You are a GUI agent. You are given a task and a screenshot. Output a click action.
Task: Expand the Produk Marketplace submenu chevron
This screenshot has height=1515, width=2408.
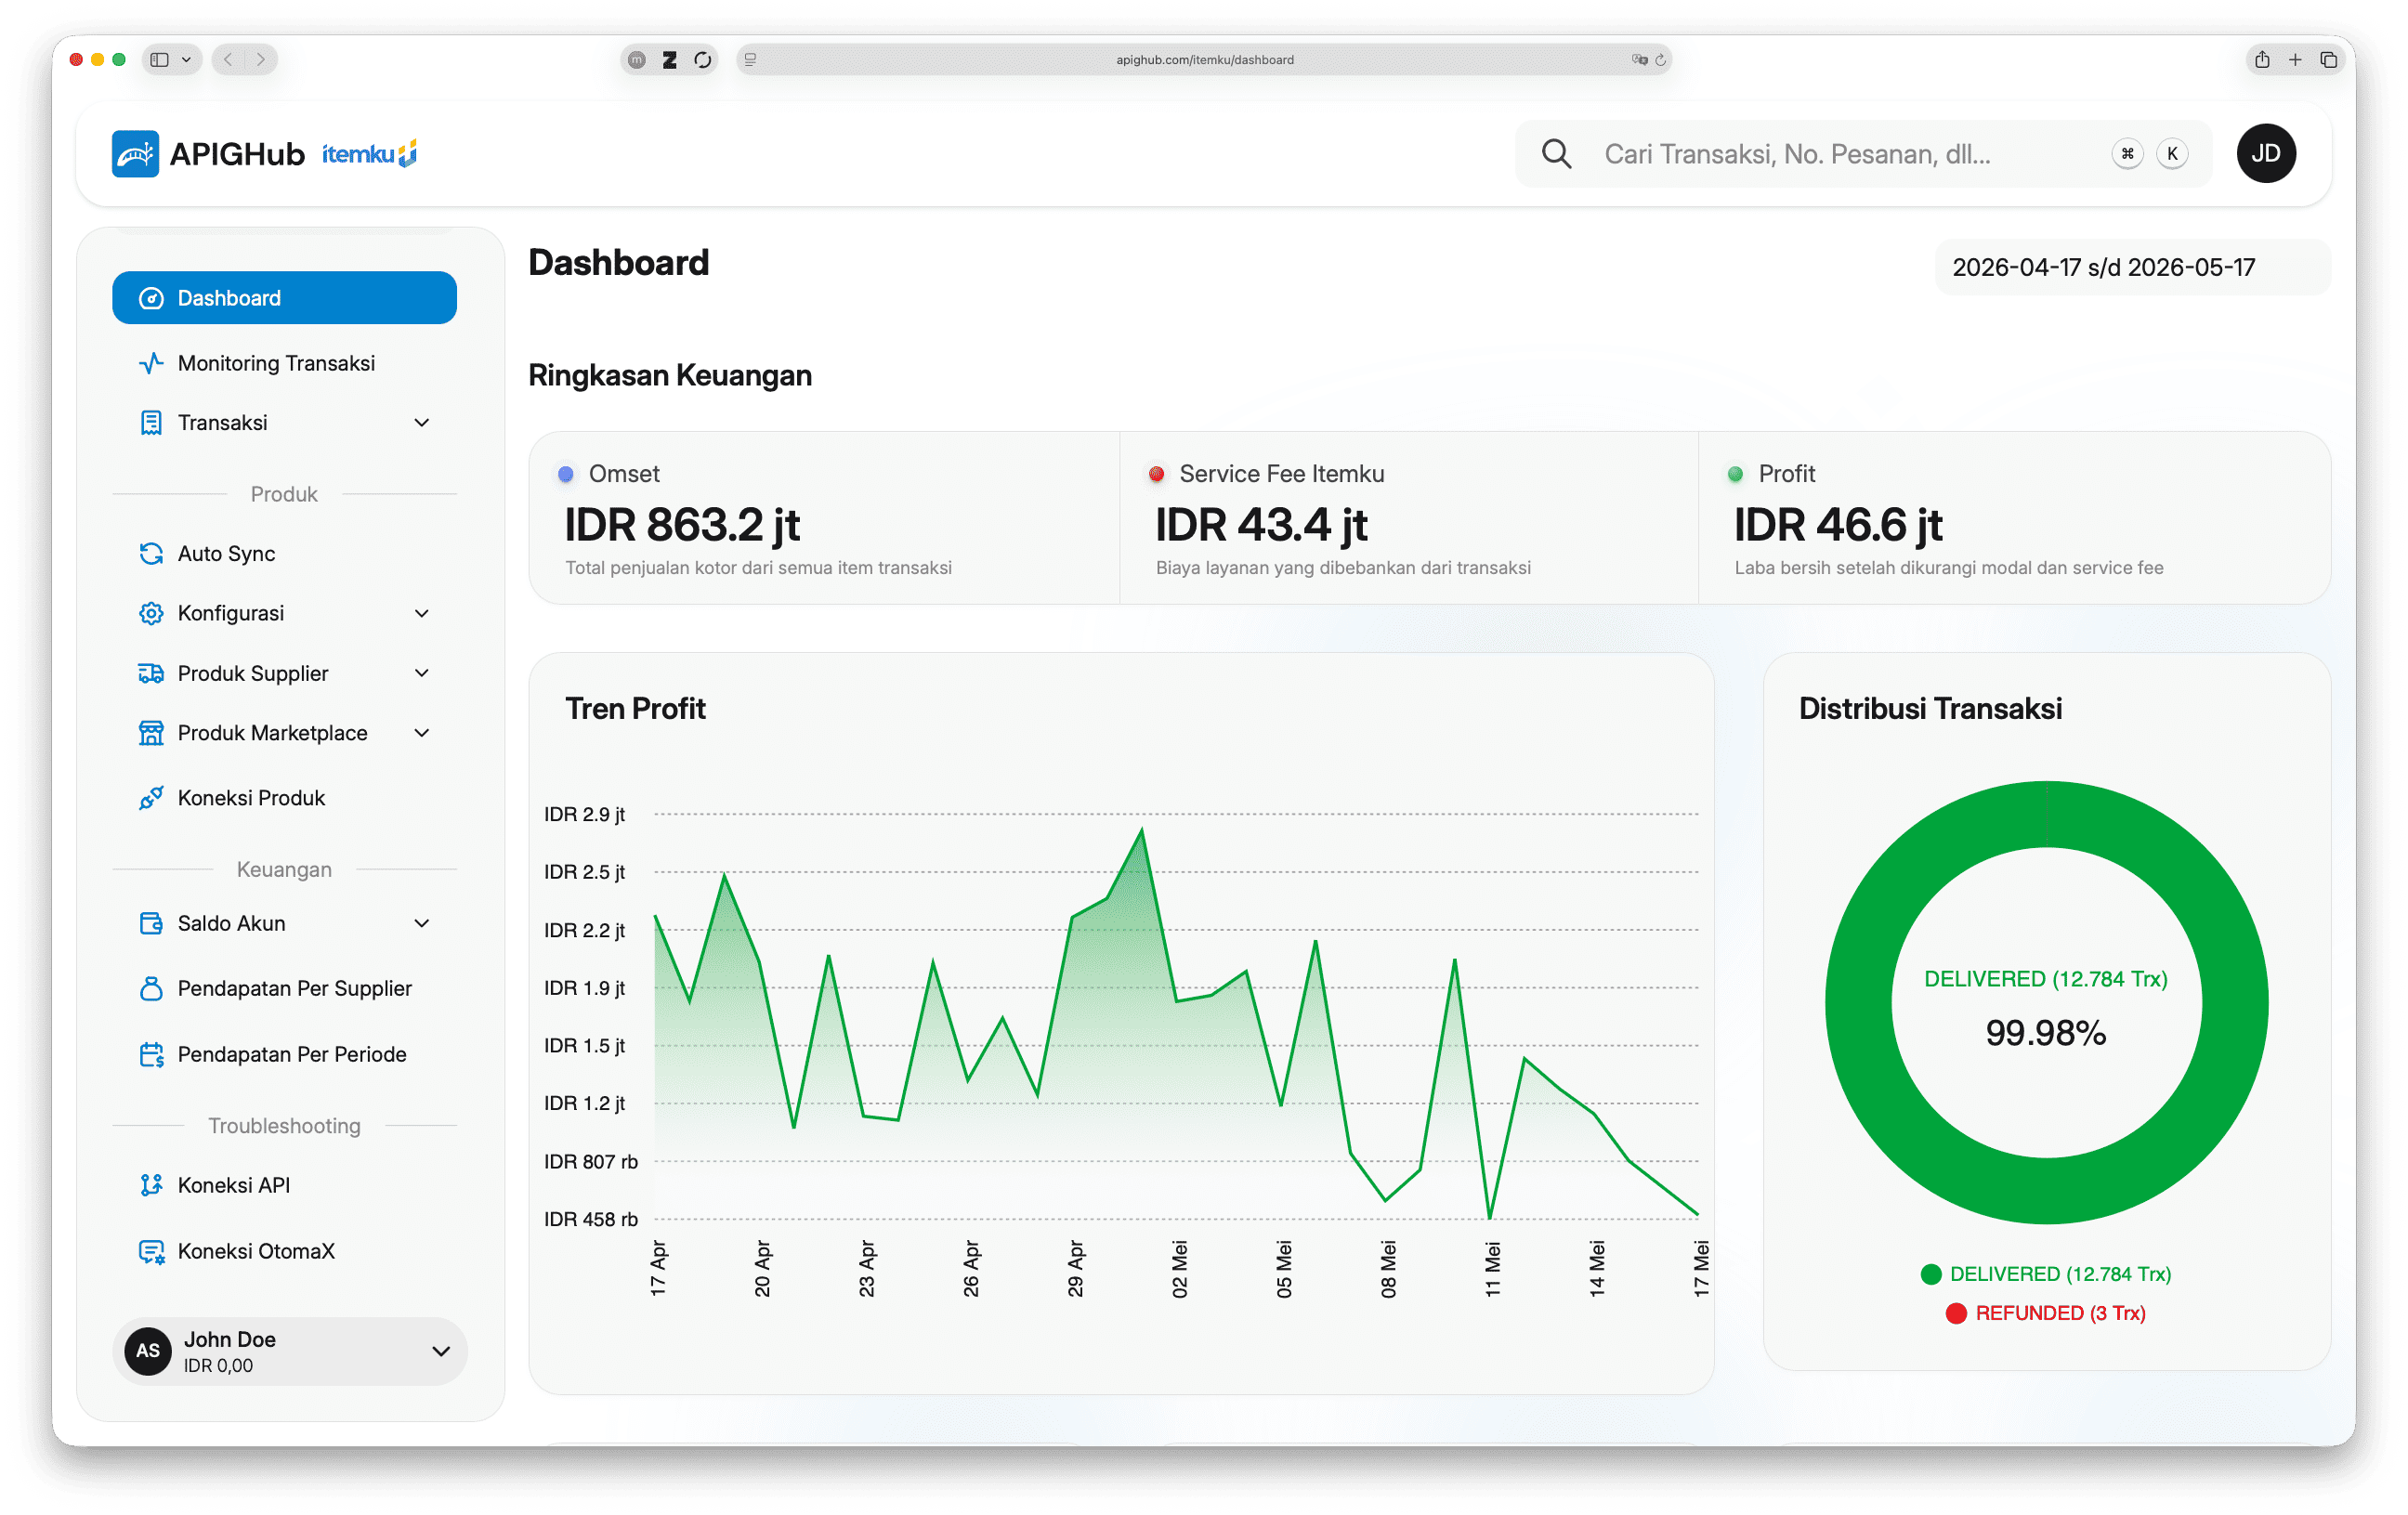[x=421, y=733]
